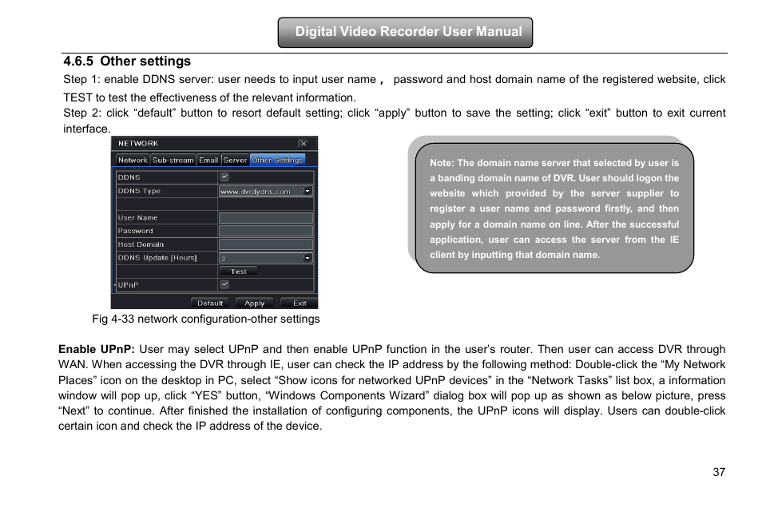Select the Email tab
Viewport: 762px width, 508px height.
pyautogui.click(x=208, y=160)
